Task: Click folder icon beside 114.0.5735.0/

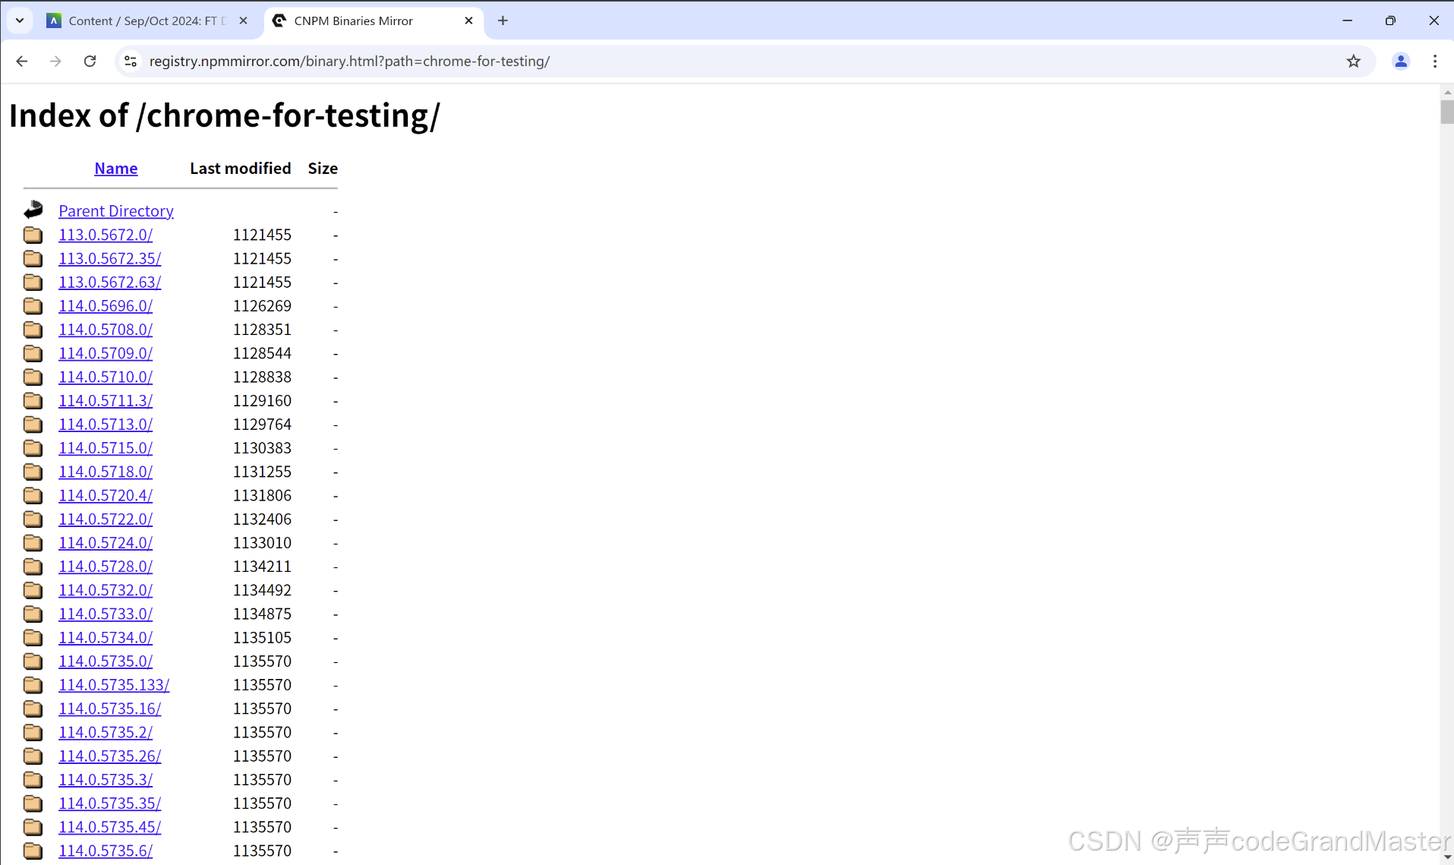Action: [x=33, y=661]
